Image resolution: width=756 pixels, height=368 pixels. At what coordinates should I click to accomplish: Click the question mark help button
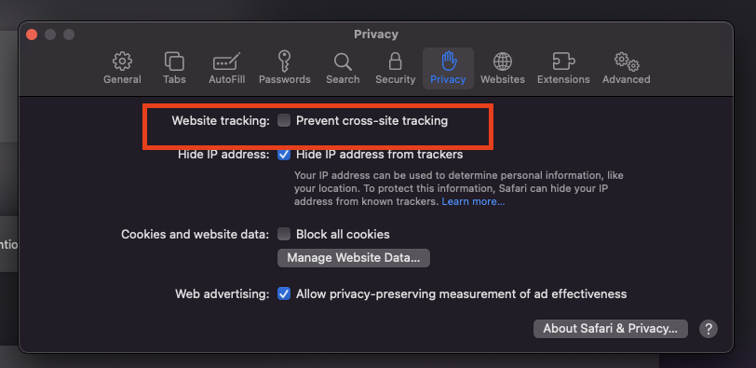pos(709,329)
